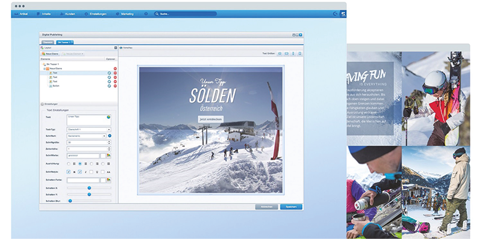Toggle the bold Schriftstyle checkbox
Viewport: 482px width, 239px height.
[x=69, y=172]
